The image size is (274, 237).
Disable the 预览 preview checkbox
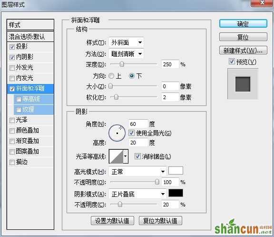pyautogui.click(x=232, y=62)
